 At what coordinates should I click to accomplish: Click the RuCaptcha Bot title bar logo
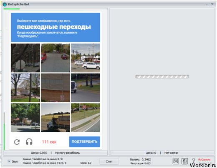click(5, 4)
